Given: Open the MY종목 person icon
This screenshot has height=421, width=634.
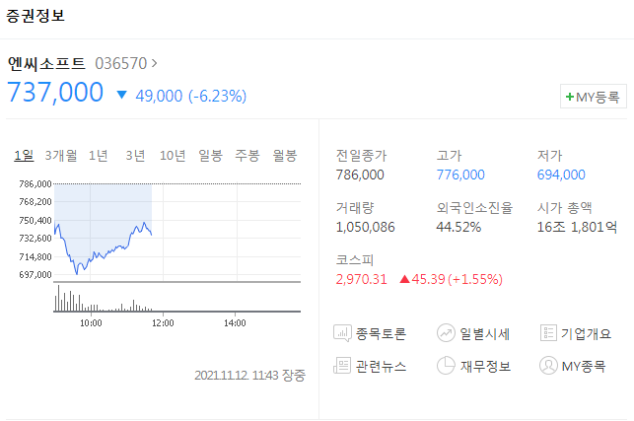Looking at the screenshot, I should click(549, 366).
